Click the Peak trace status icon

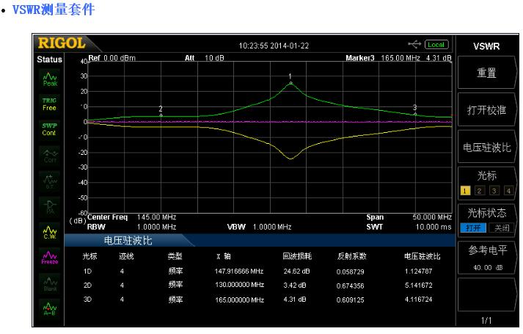tap(49, 79)
